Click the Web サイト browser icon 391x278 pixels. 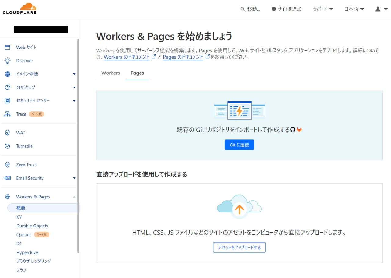pyautogui.click(x=8, y=47)
